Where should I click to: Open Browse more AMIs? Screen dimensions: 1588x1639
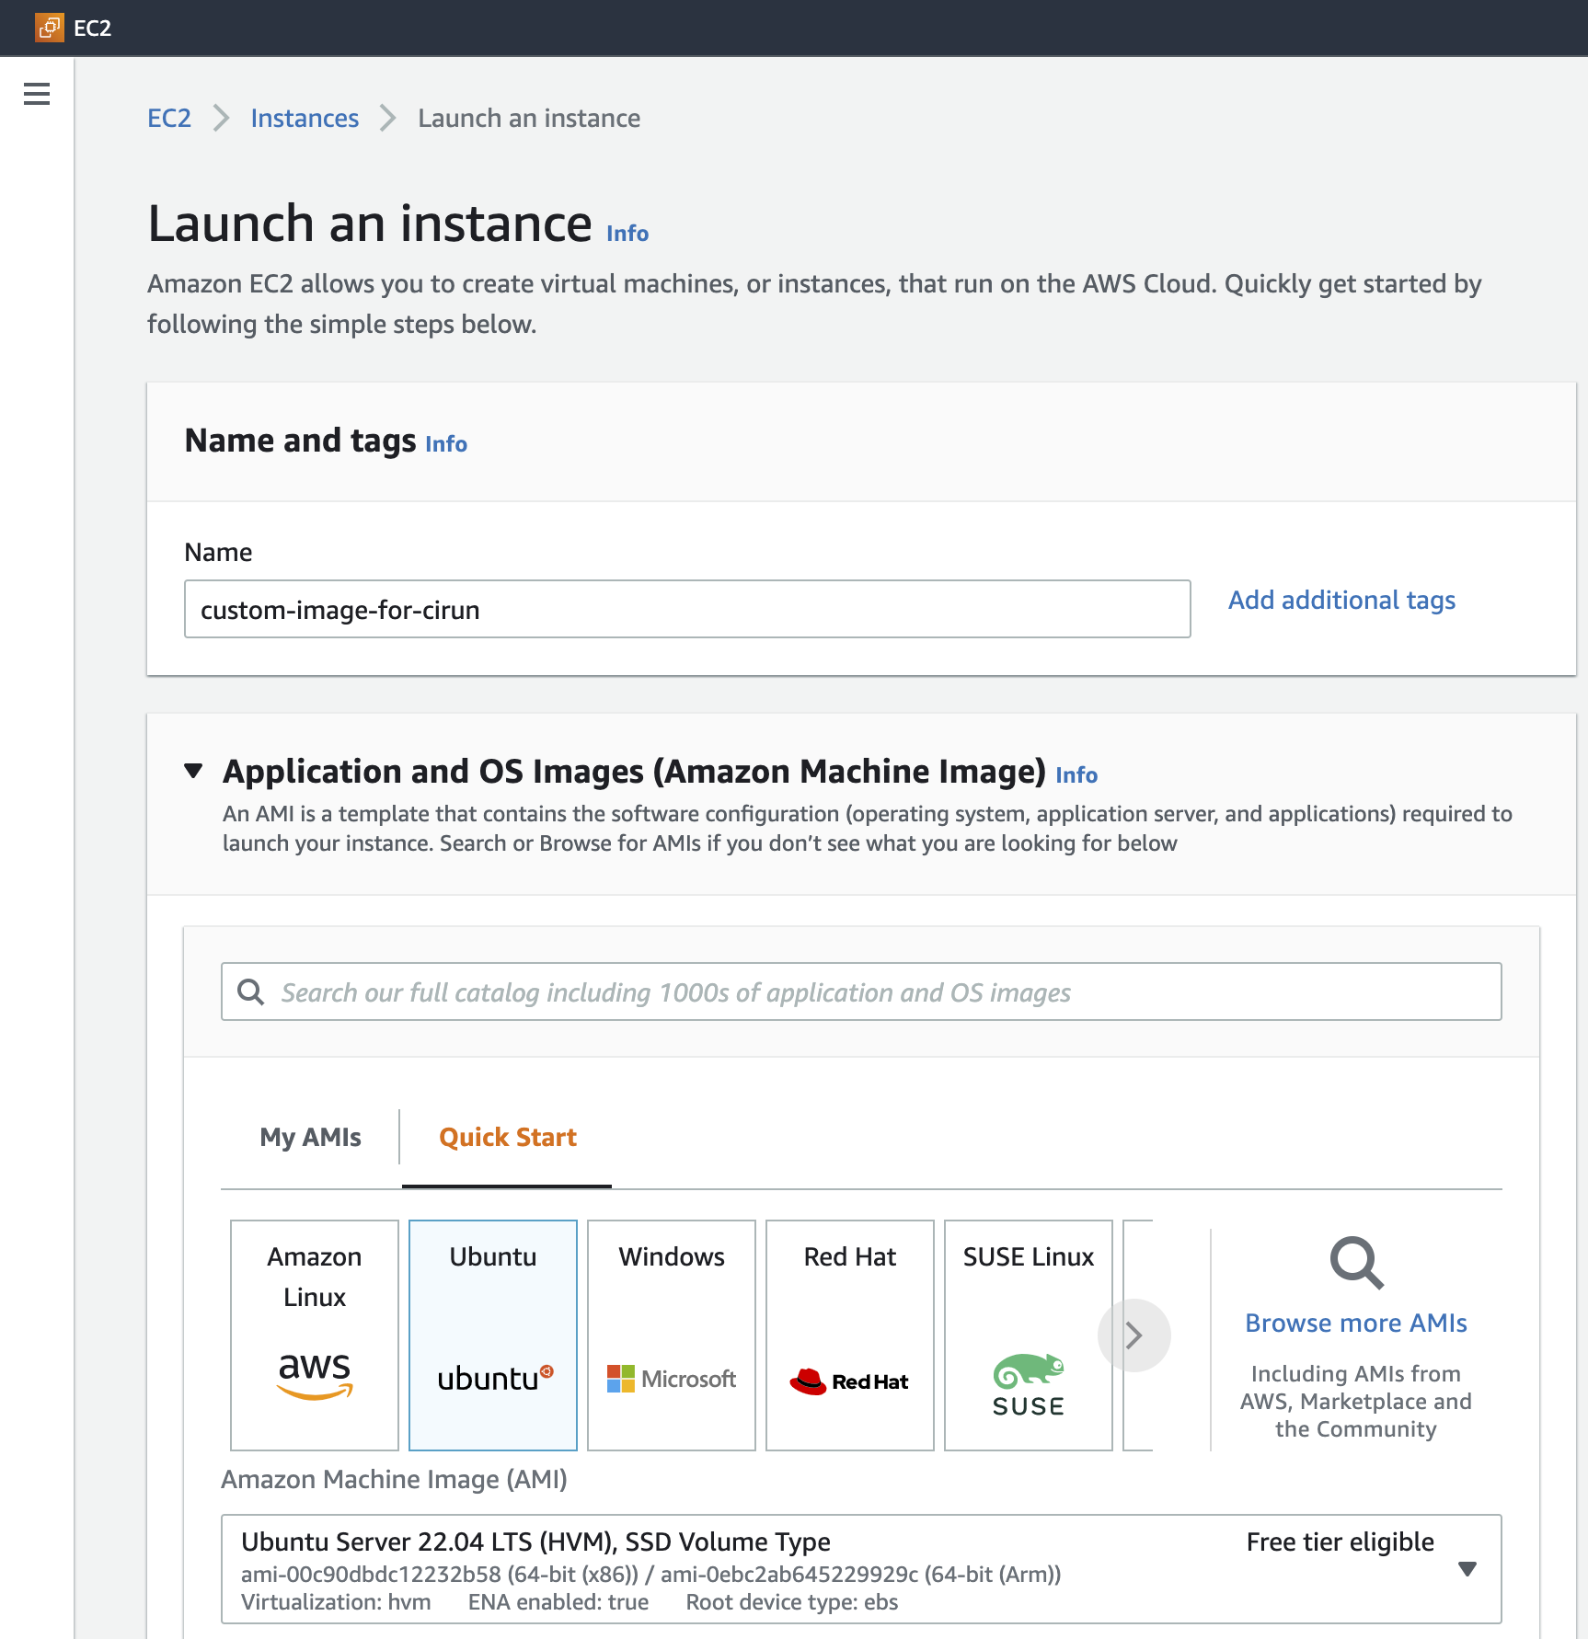point(1355,1323)
